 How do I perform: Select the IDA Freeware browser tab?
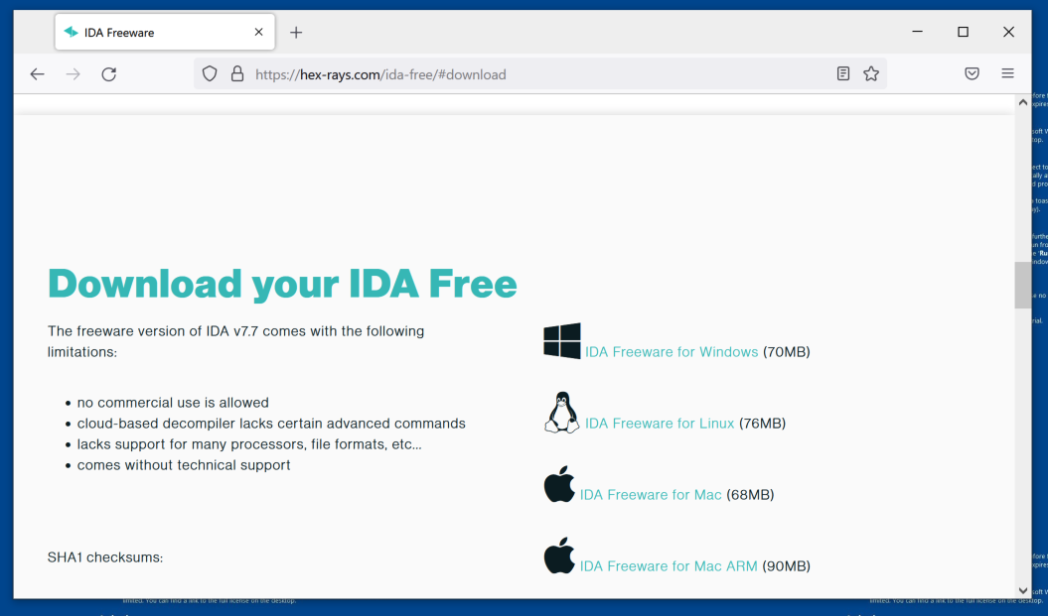(x=149, y=33)
